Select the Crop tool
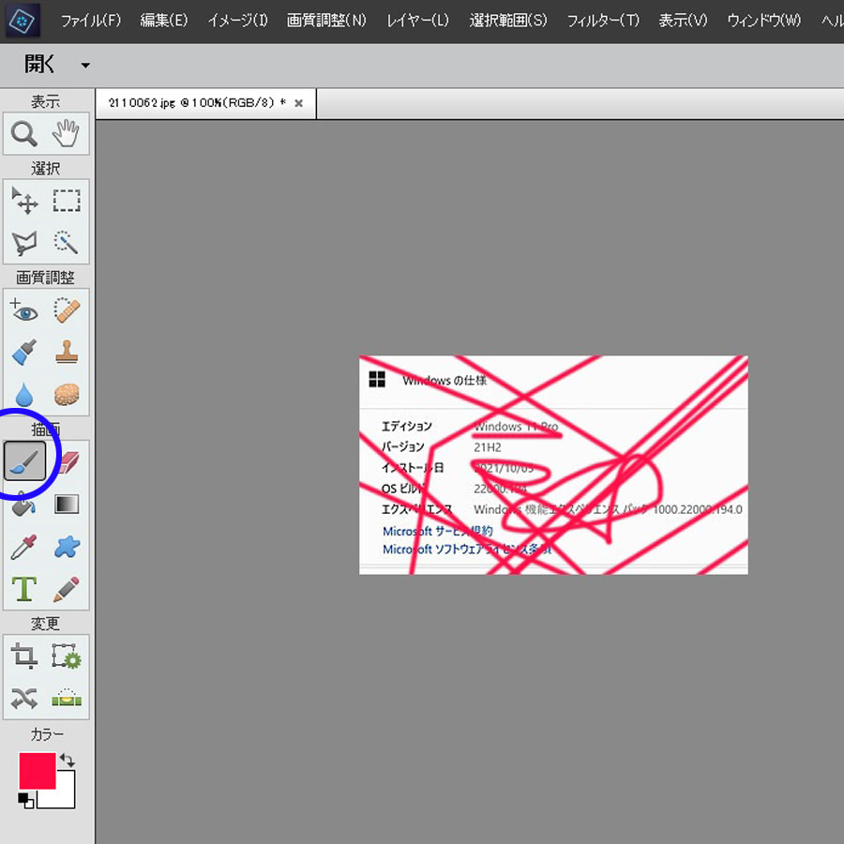 click(x=24, y=656)
